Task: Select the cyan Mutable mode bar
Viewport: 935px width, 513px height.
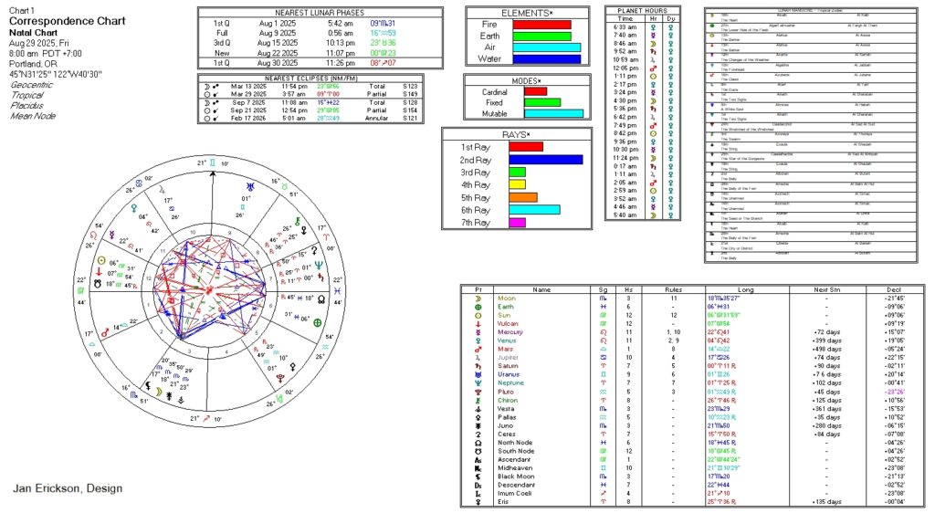Action: 553,113
